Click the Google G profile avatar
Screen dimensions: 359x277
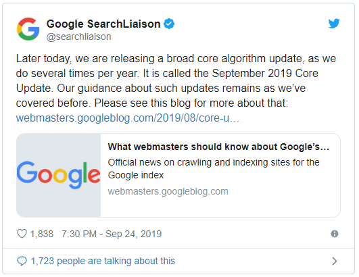(28, 29)
